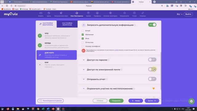The image size is (197, 111).
Task: Click info icon next to Отправить отчет
Action: coord(107,79)
